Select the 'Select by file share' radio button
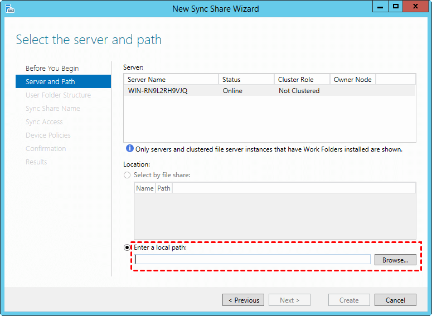The height and width of the screenshot is (316, 432). point(127,175)
